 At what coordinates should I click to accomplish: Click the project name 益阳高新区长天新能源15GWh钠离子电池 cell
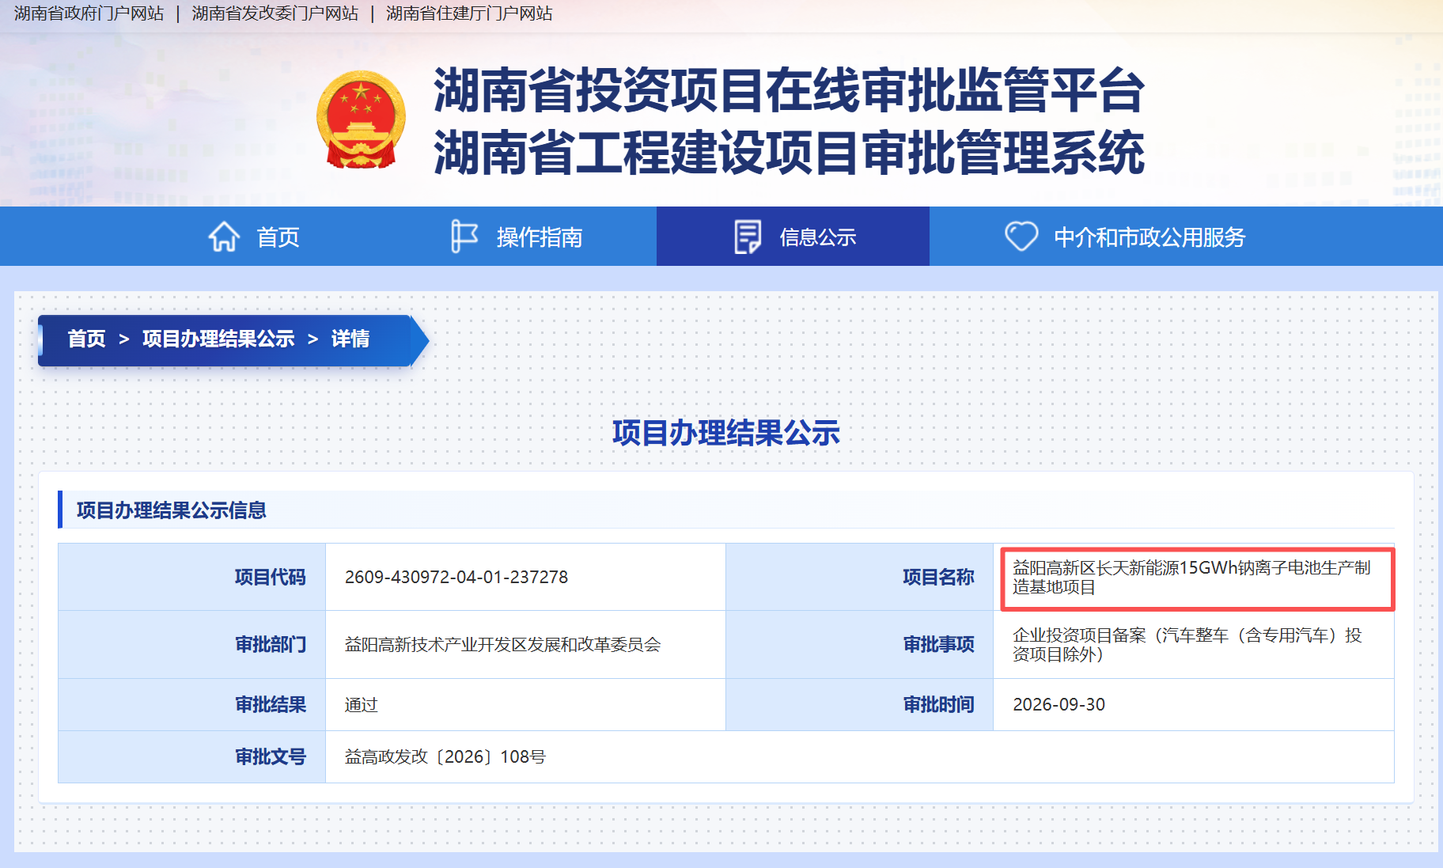[x=1193, y=578]
